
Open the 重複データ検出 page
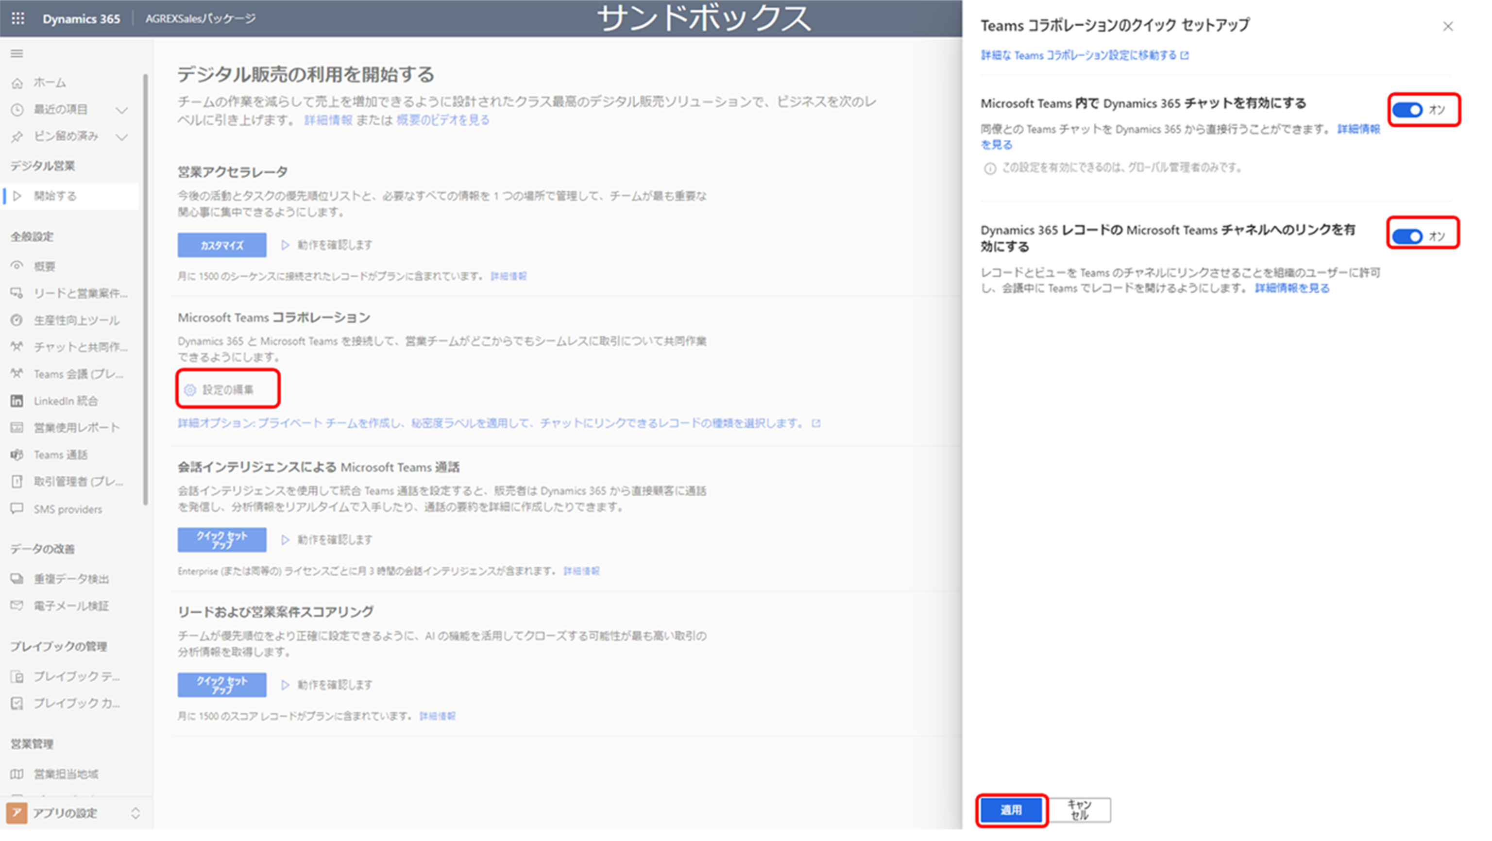pyautogui.click(x=69, y=579)
